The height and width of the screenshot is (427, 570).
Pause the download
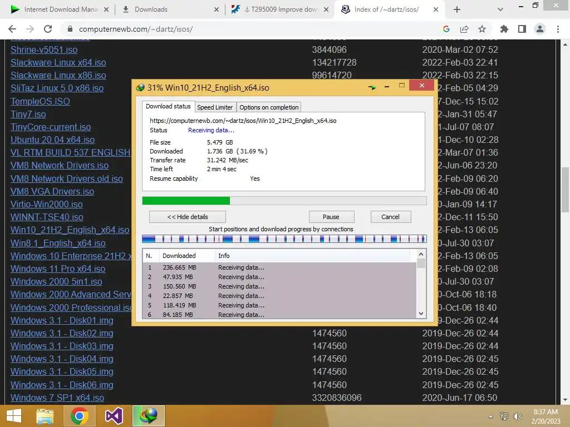pos(331,217)
